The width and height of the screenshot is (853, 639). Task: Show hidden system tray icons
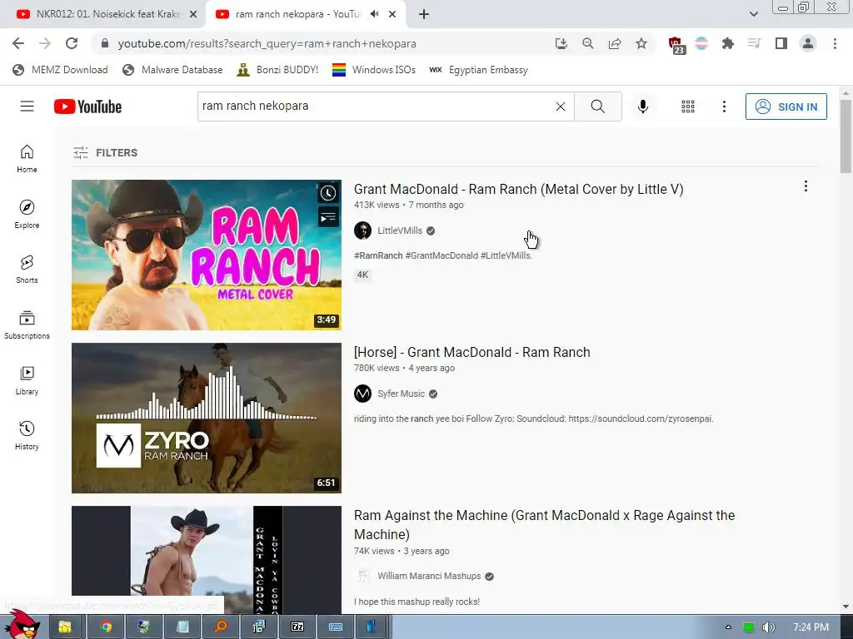point(728,627)
